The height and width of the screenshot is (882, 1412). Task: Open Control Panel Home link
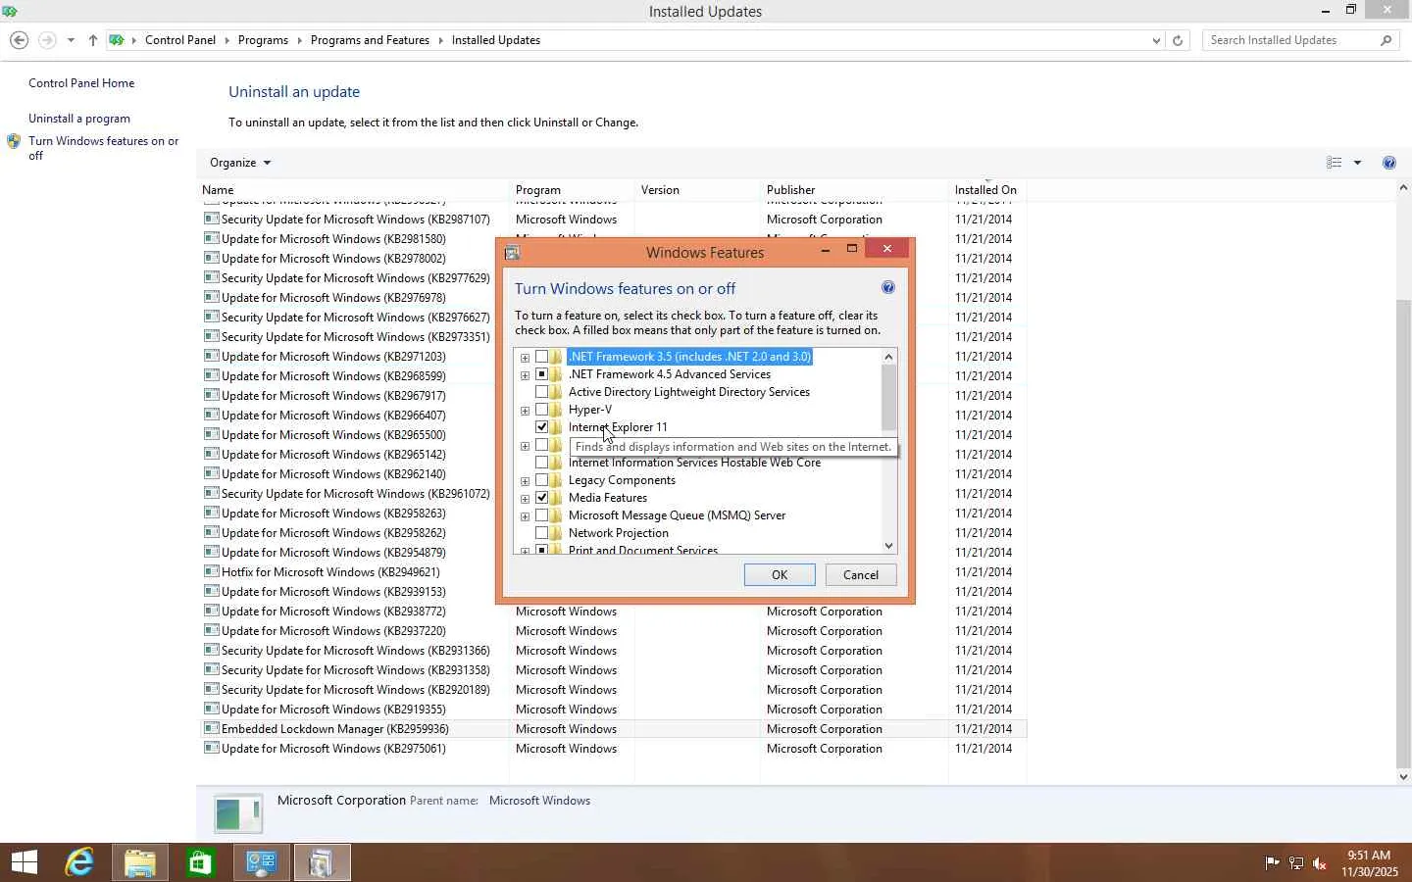tap(81, 83)
